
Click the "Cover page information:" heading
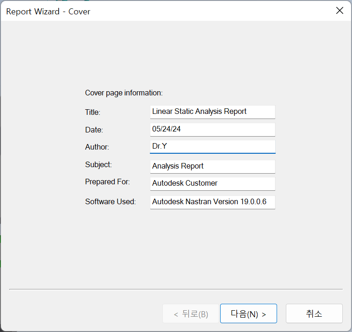[x=124, y=93]
